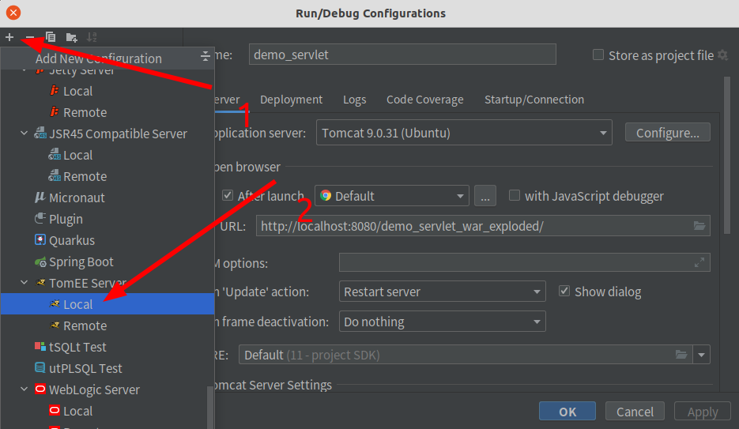Click the right panel vertical scrollbar
The height and width of the screenshot is (429, 739).
(728, 156)
